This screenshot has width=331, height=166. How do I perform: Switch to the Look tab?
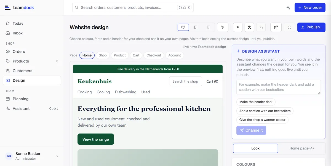tap(255, 148)
